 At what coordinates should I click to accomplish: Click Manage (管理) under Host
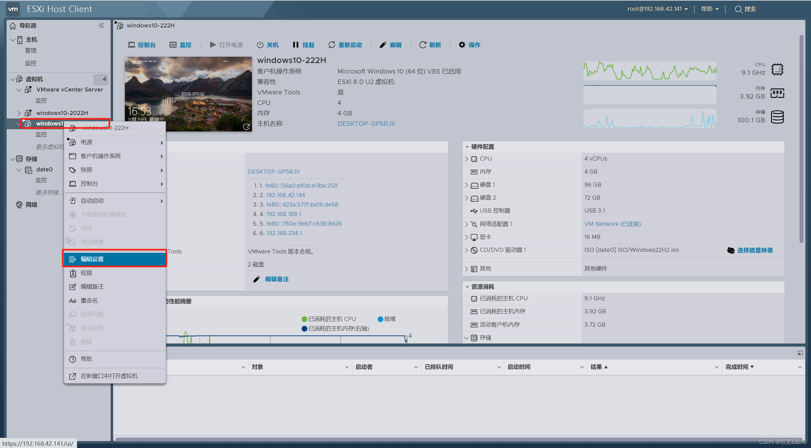point(31,51)
